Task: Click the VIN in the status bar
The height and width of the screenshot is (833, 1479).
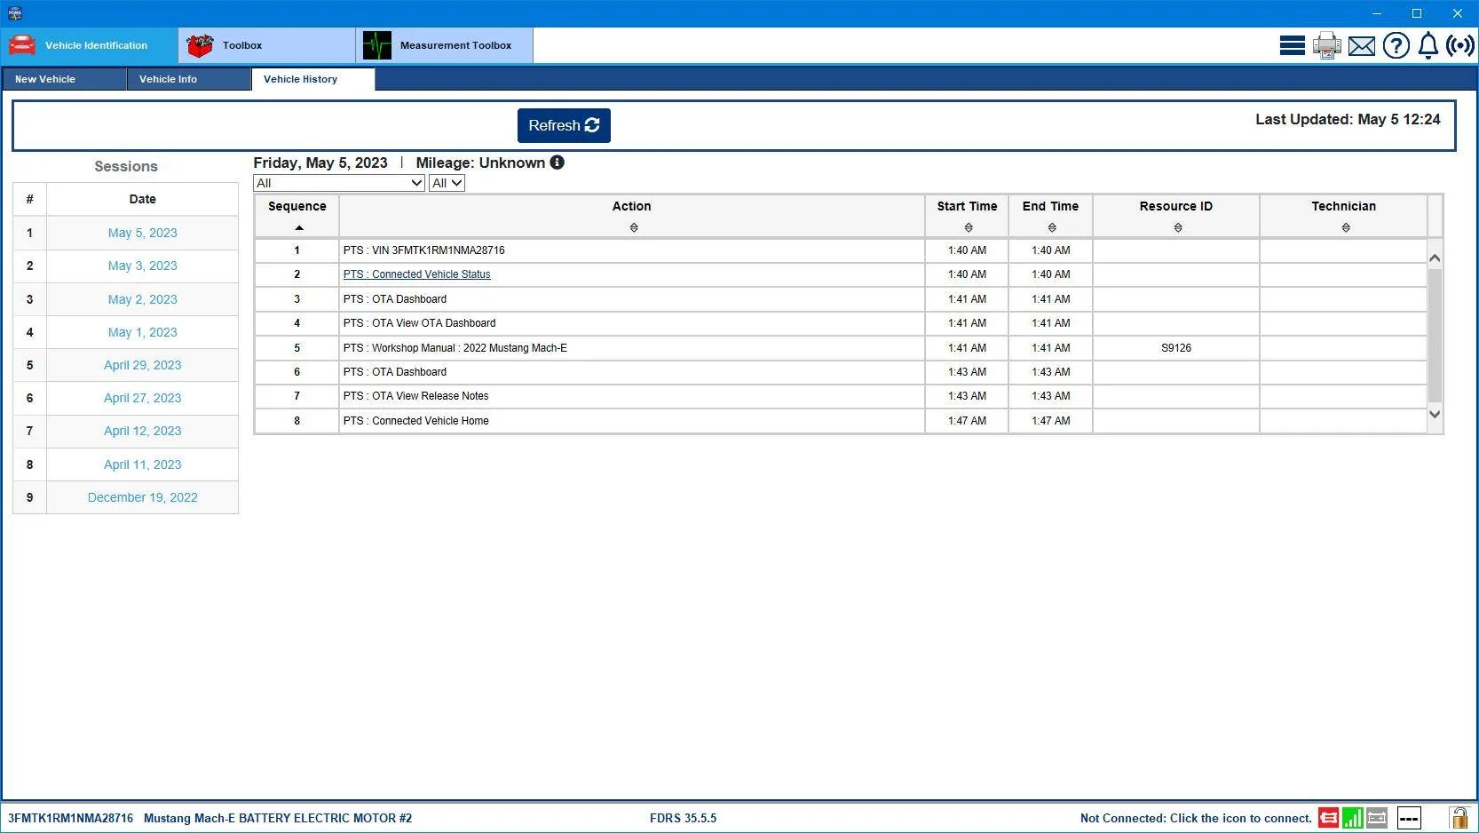Action: (x=70, y=819)
